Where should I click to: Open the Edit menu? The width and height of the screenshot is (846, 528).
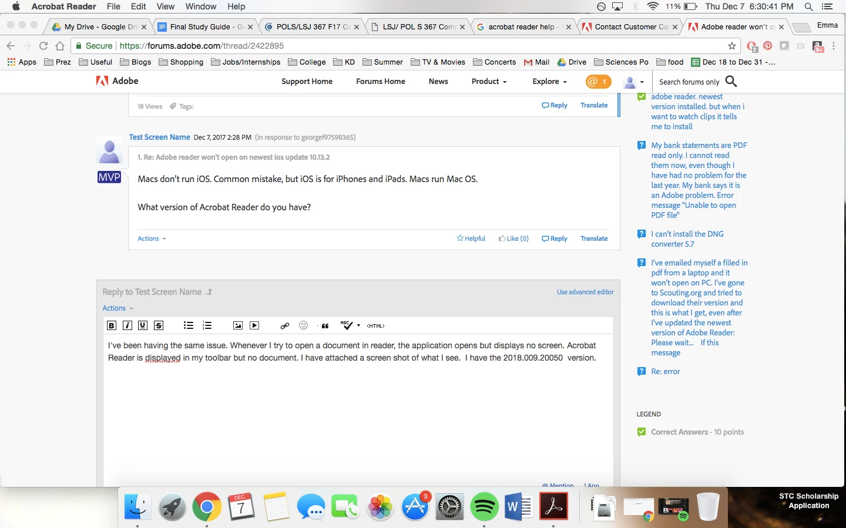pos(139,6)
